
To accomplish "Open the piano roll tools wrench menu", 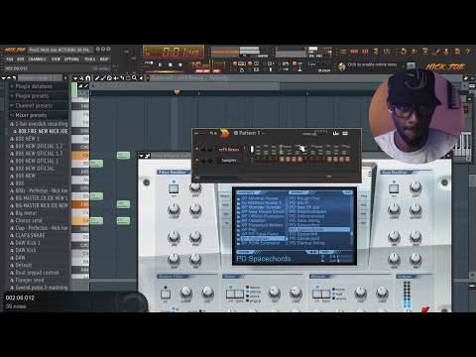I will pos(81,78).
